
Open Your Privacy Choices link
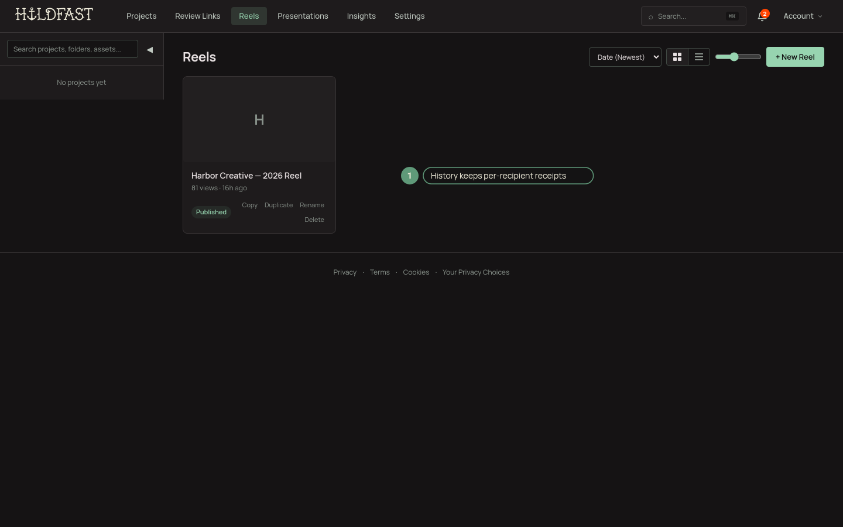click(476, 272)
